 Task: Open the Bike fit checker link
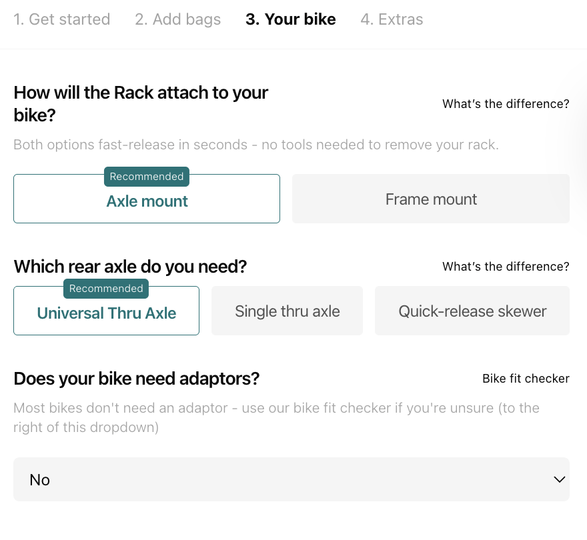point(526,379)
